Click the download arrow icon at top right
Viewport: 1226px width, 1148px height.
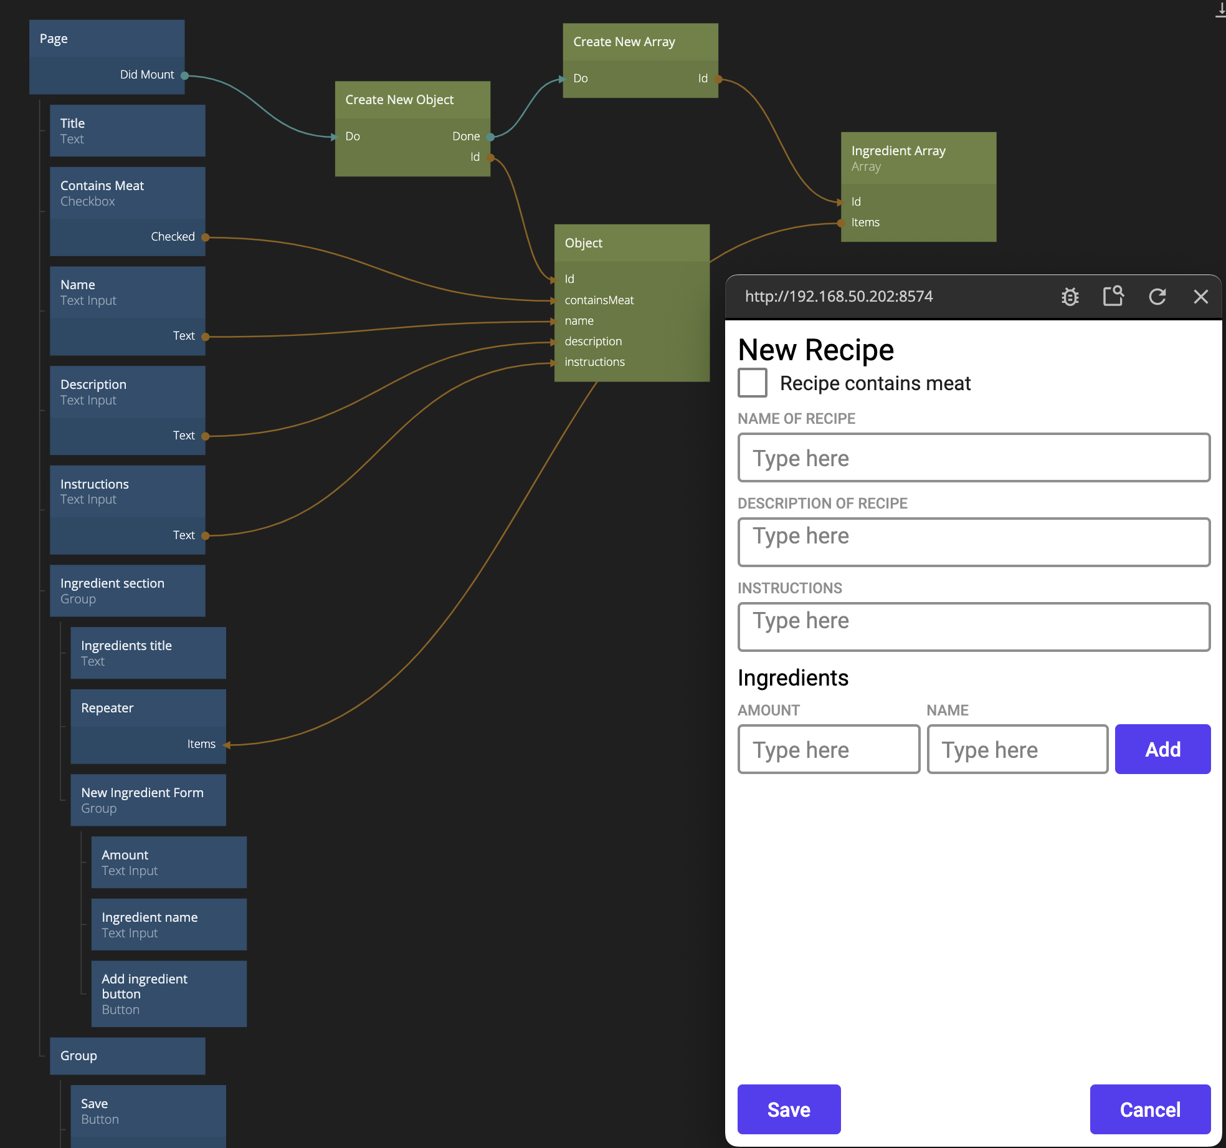click(1220, 9)
